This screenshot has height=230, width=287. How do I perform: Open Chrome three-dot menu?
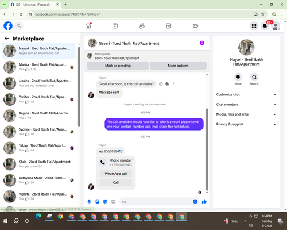pyautogui.click(x=282, y=14)
